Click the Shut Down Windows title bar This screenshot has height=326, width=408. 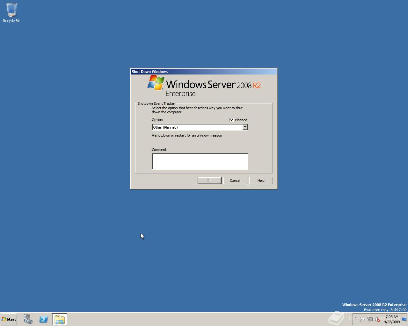tap(204, 72)
